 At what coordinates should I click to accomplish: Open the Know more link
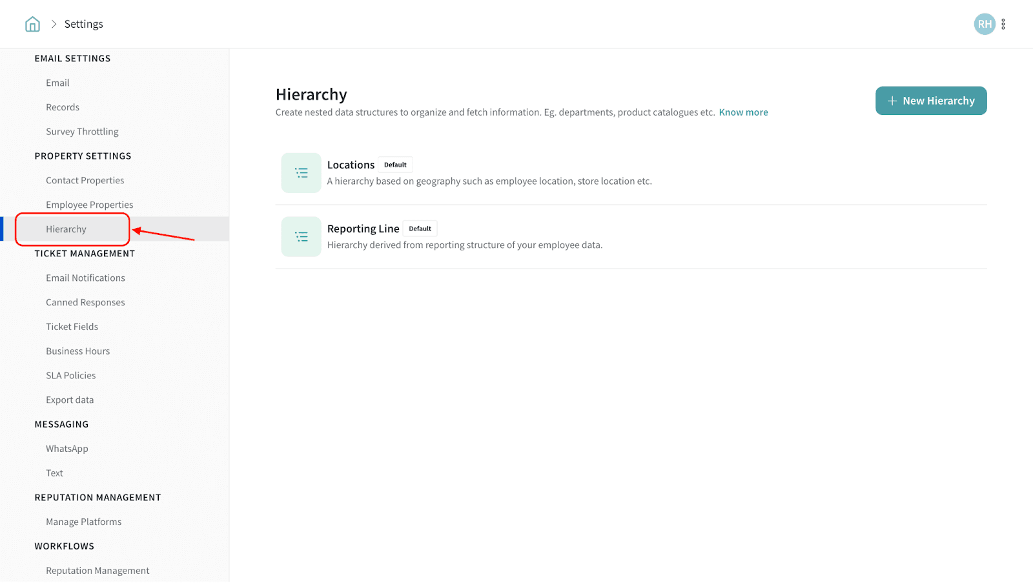click(743, 112)
